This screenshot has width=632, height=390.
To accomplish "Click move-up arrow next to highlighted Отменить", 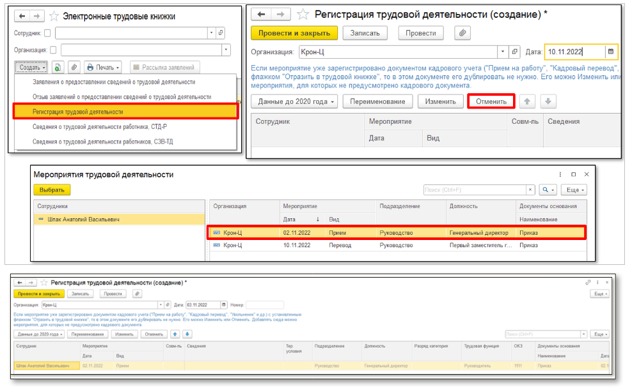I will [x=528, y=101].
